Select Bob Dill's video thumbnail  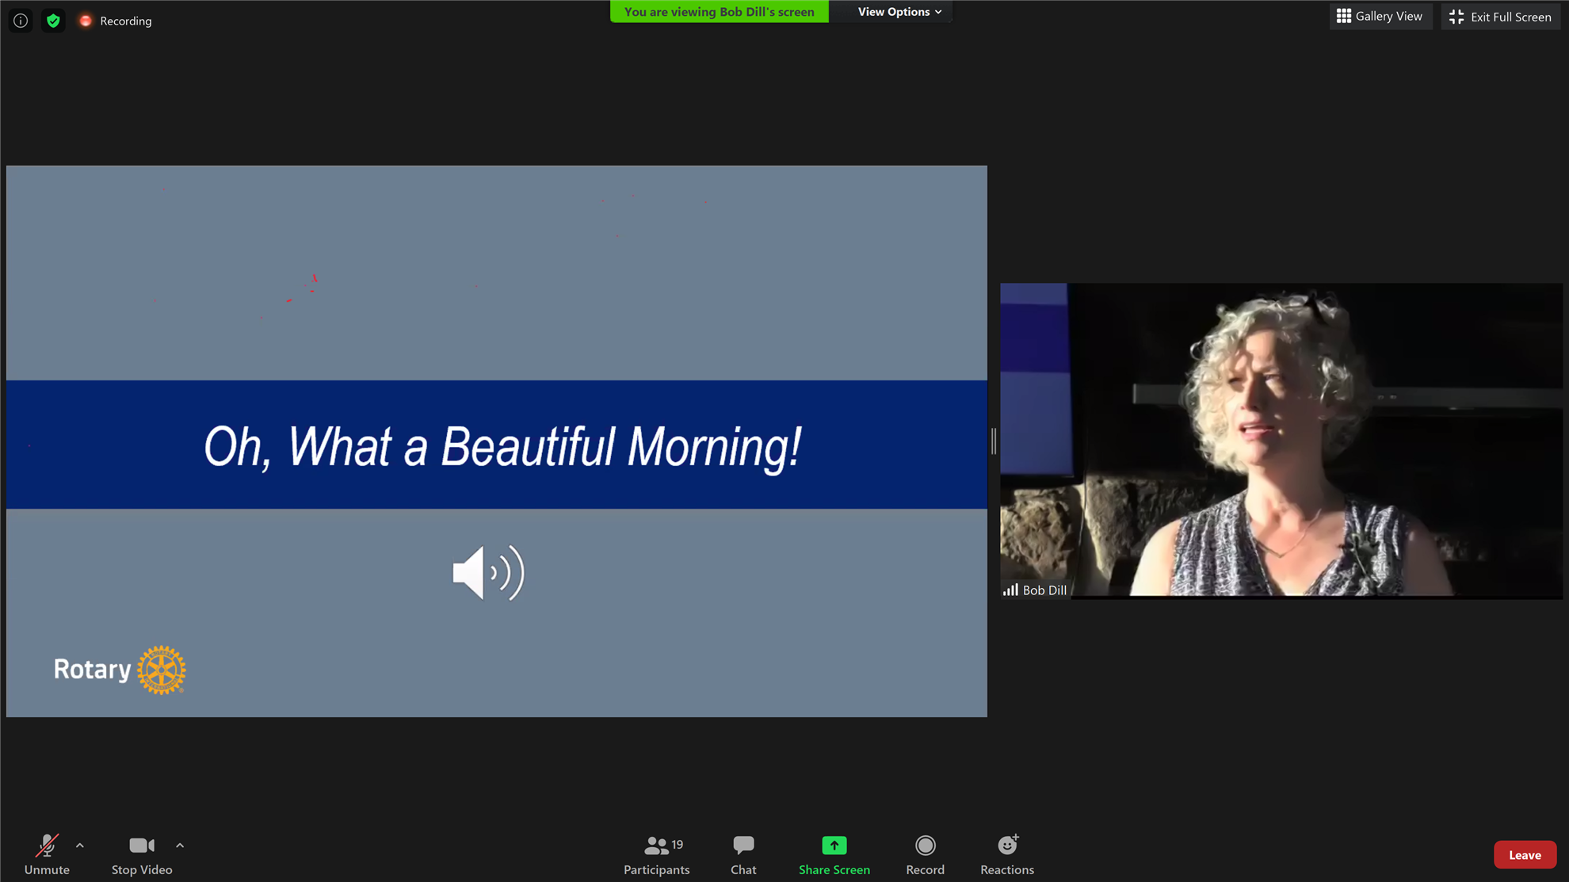pos(1281,441)
